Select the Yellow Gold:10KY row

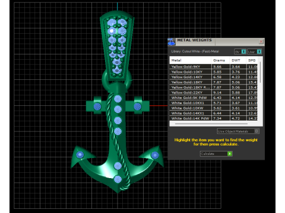(x=214, y=72)
